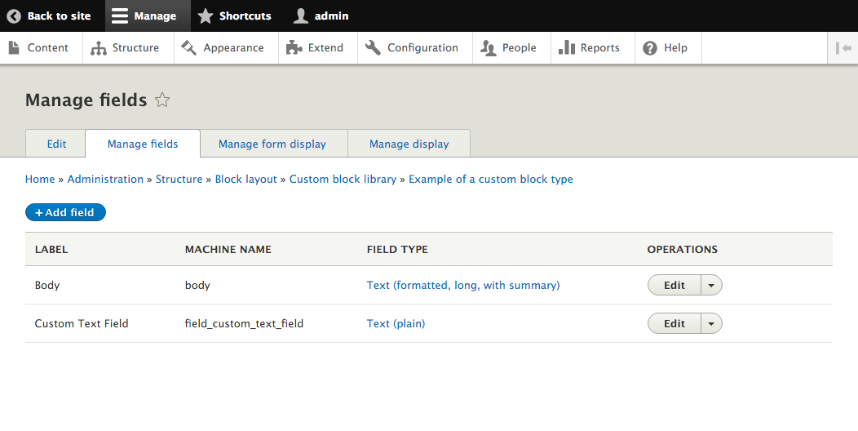
Task: Open the Appearance admin menu
Action: [223, 48]
